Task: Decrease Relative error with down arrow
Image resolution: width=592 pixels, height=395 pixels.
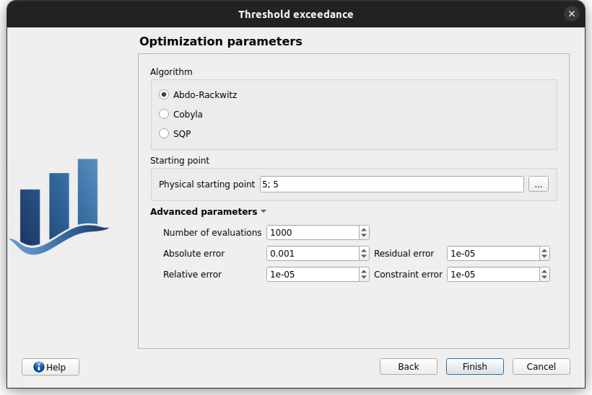Action: click(364, 278)
